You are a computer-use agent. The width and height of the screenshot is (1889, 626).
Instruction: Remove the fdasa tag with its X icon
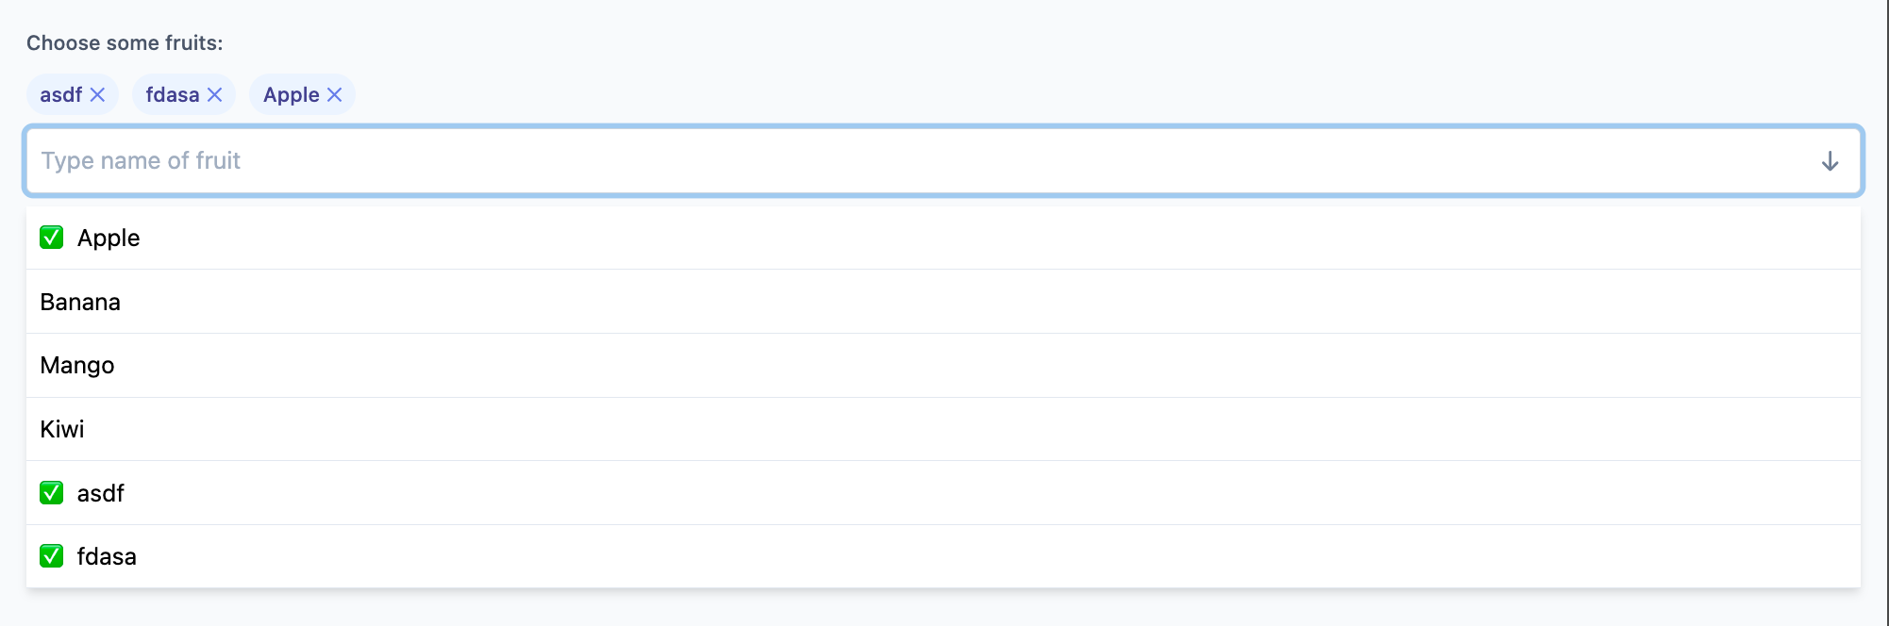tap(214, 94)
